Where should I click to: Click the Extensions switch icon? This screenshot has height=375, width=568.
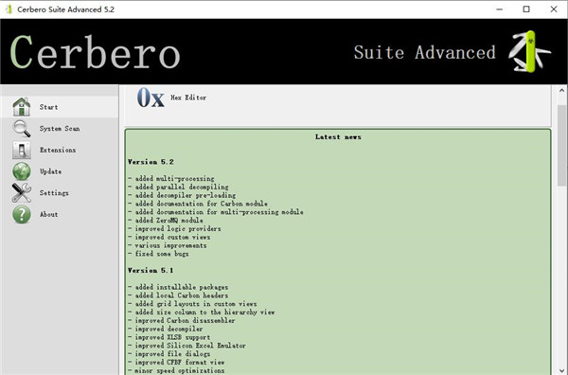point(22,150)
